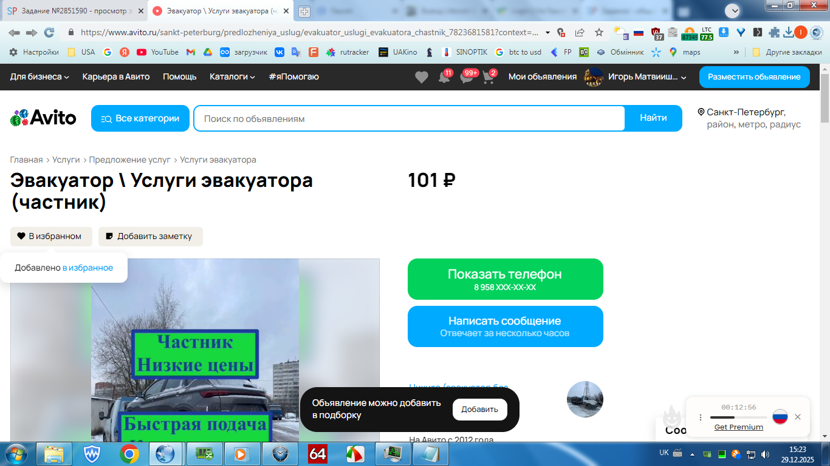Open the Yandex bookmark icon
The image size is (830, 466).
click(125, 52)
